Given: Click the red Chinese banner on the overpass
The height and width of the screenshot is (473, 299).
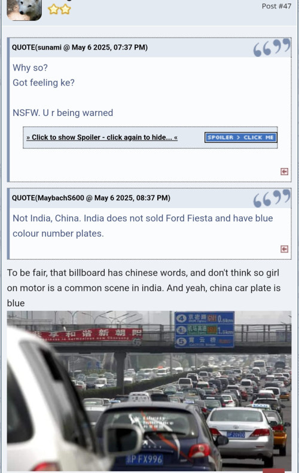Looking at the screenshot, I should pyautogui.click(x=87, y=335).
